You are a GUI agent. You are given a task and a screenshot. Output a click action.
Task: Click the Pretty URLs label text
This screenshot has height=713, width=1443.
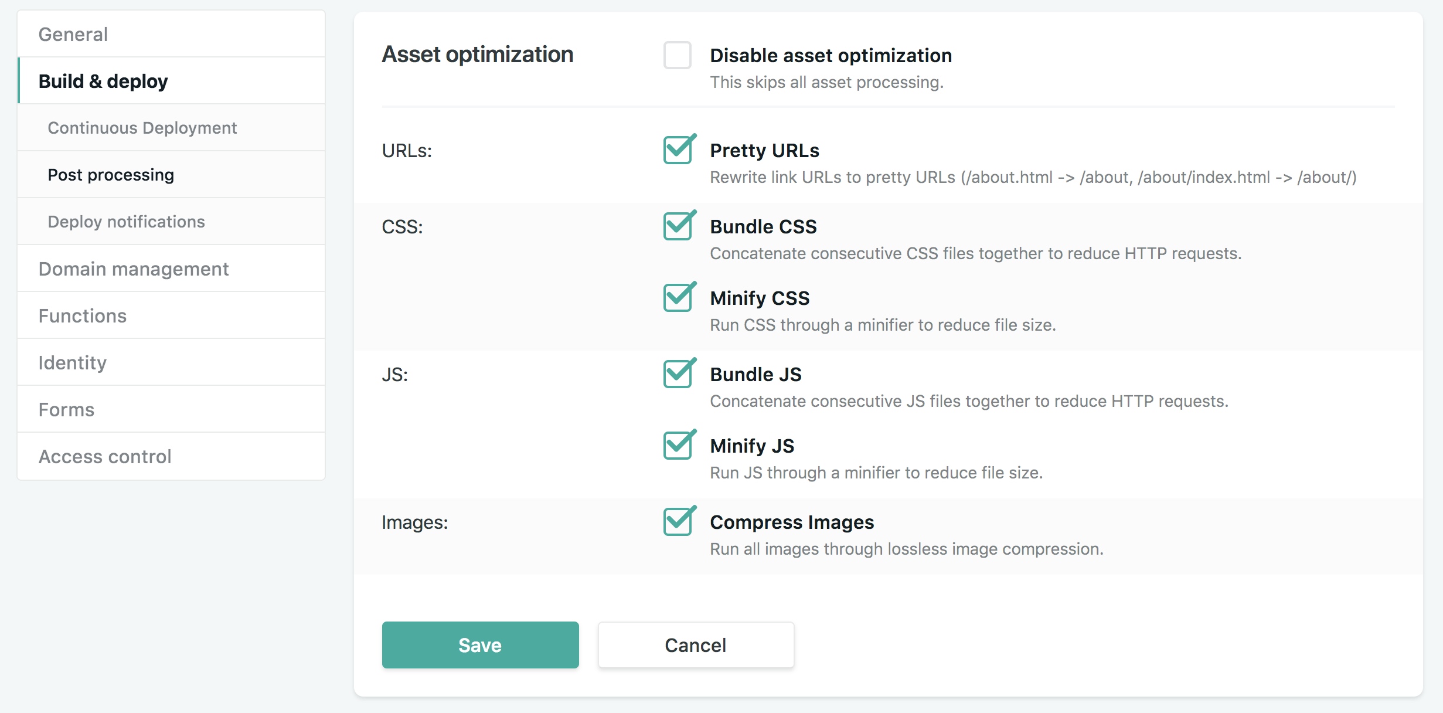pos(764,151)
